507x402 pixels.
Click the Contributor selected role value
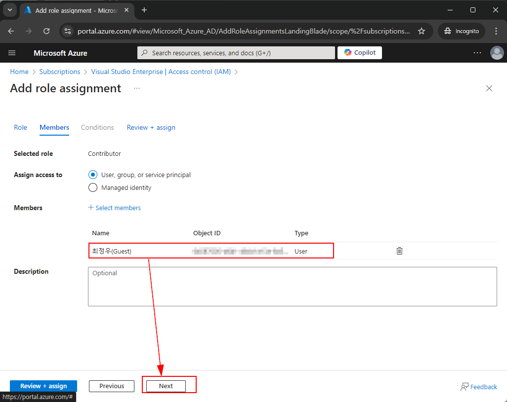104,153
